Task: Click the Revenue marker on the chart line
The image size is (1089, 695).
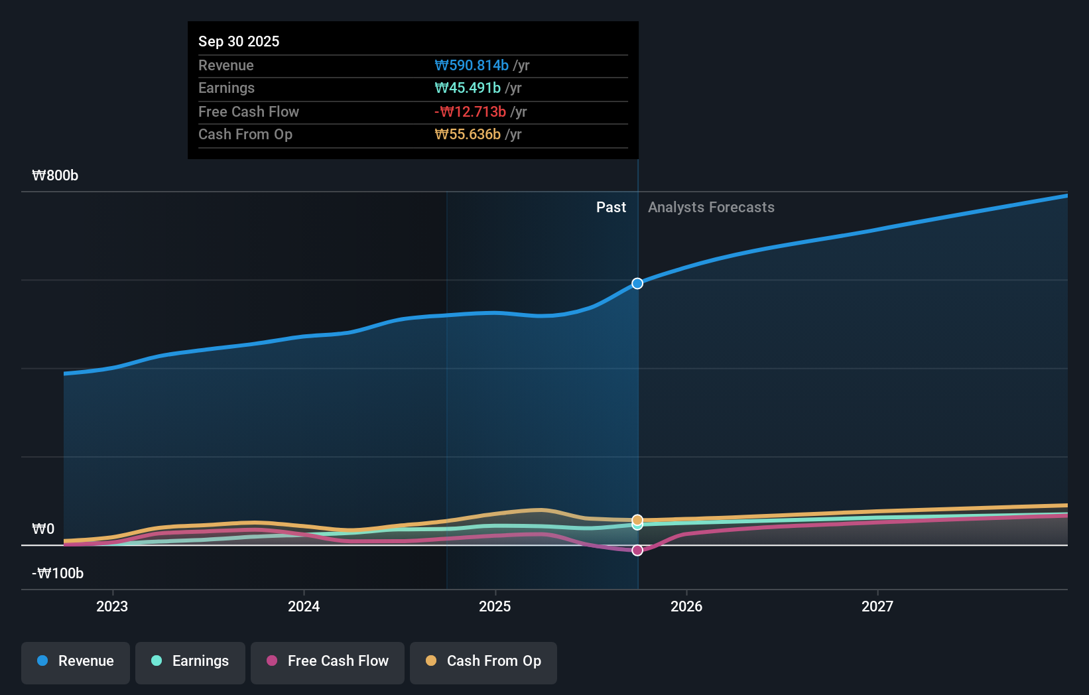Action: click(x=637, y=283)
